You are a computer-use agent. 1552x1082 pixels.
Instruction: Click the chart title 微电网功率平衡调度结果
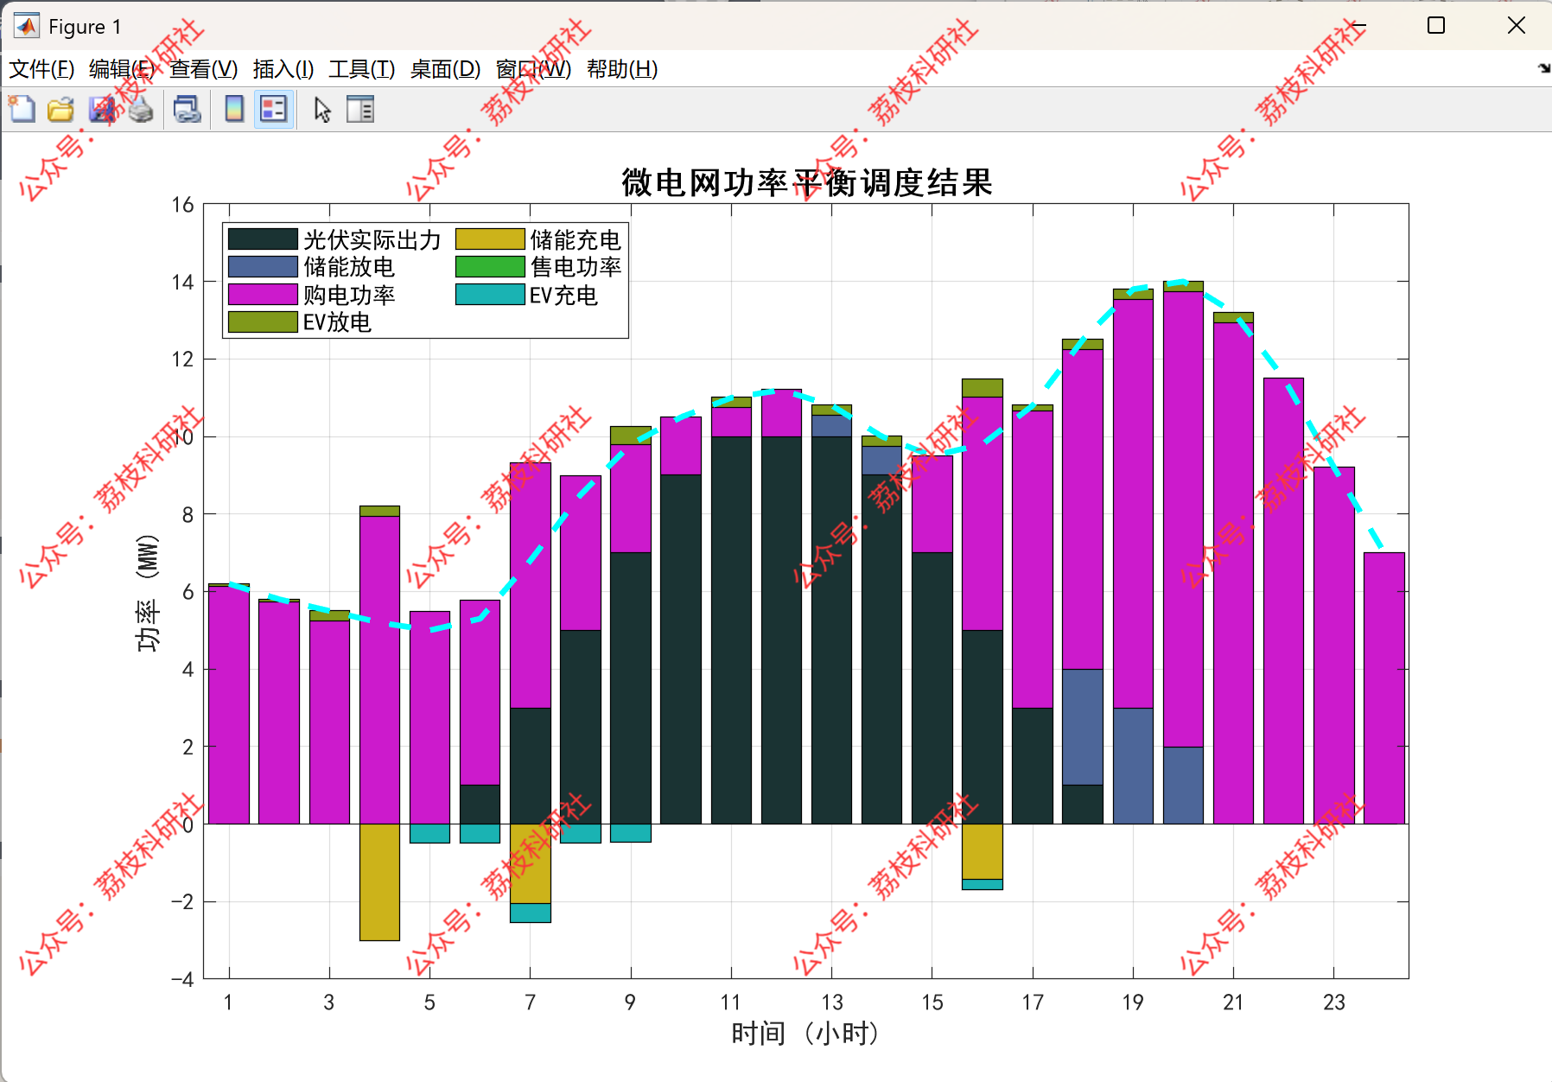point(807,182)
